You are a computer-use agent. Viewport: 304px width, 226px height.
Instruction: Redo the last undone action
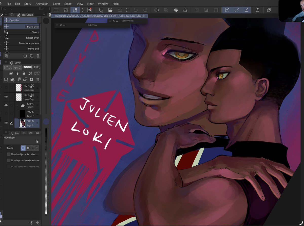click(x=145, y=10)
